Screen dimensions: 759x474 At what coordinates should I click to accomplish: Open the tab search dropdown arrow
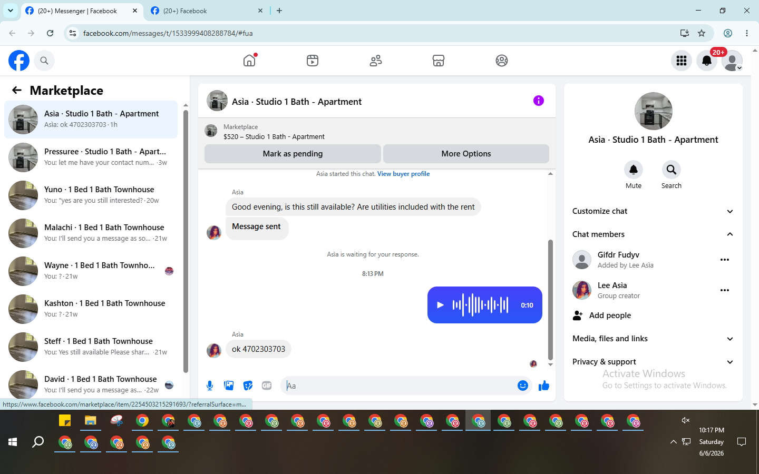pyautogui.click(x=11, y=11)
